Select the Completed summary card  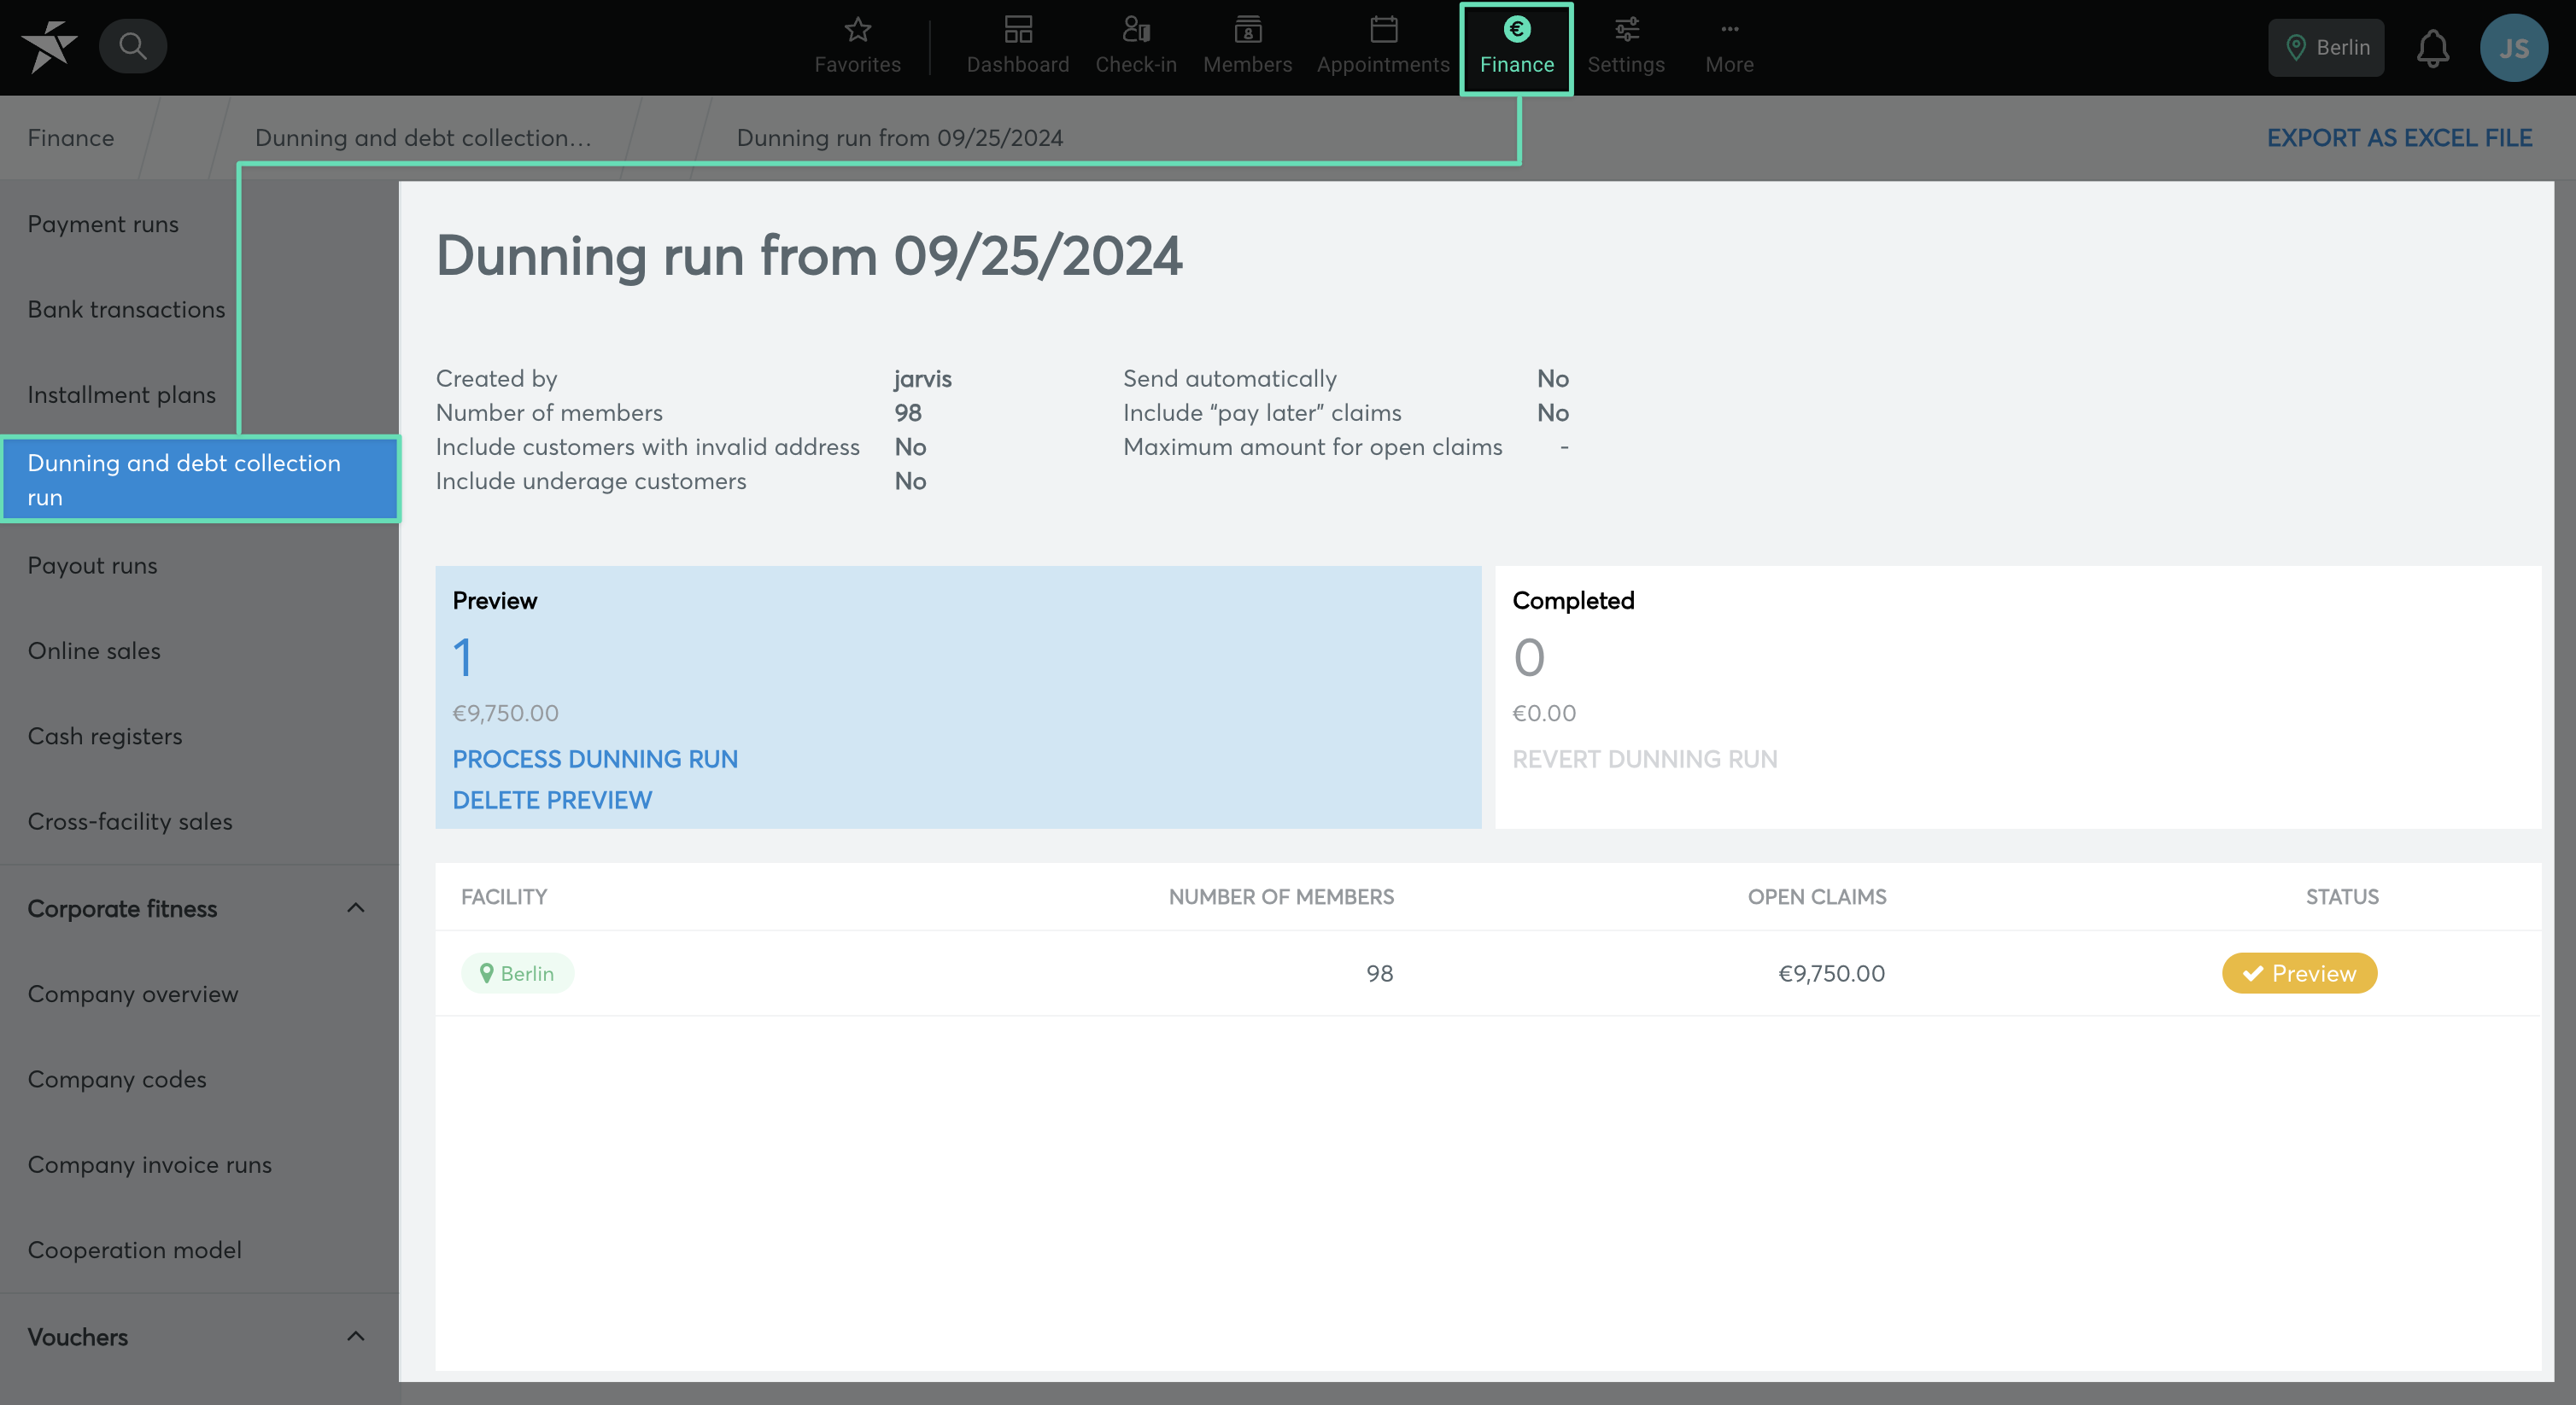pyautogui.click(x=2018, y=697)
